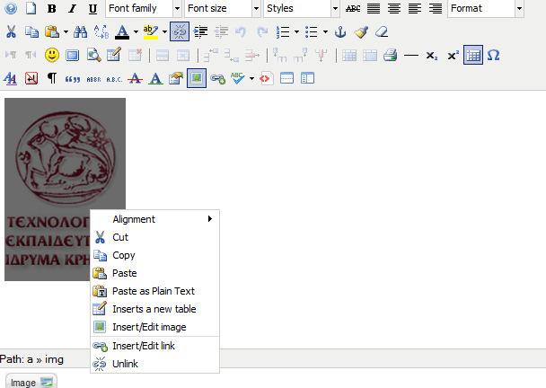
Task: Choose Unlink from the context menu
Action: [x=155, y=364]
